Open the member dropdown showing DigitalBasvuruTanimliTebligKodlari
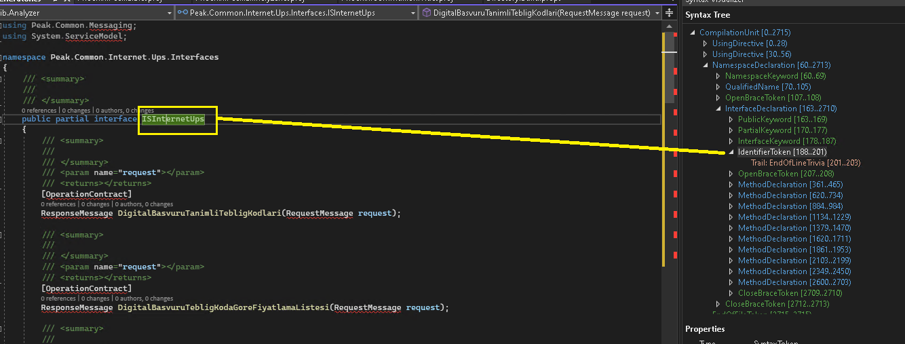Image resolution: width=905 pixels, height=344 pixels. (x=541, y=13)
